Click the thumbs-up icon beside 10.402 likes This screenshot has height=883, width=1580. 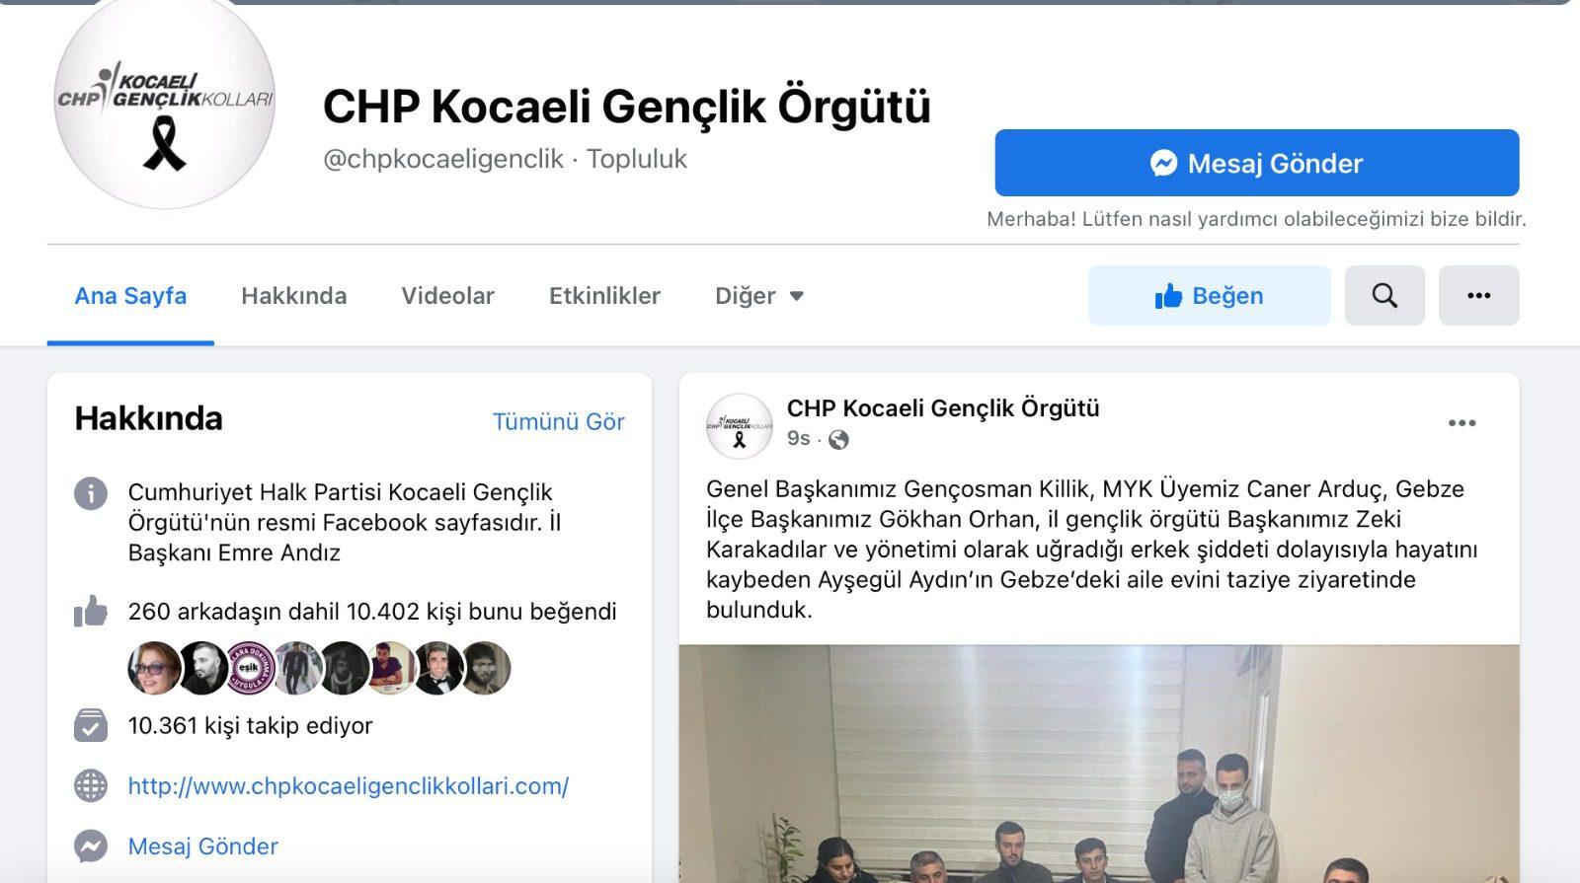(91, 611)
